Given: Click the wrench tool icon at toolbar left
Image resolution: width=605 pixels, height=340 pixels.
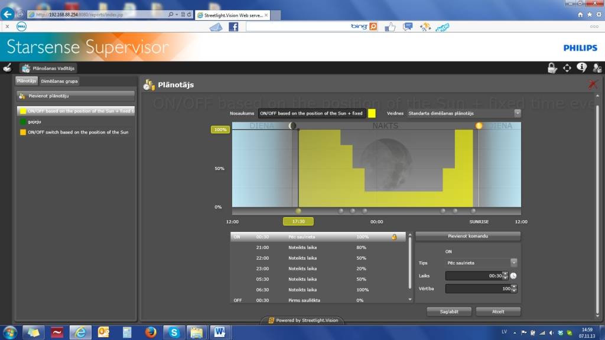Looking at the screenshot, I should 7,68.
